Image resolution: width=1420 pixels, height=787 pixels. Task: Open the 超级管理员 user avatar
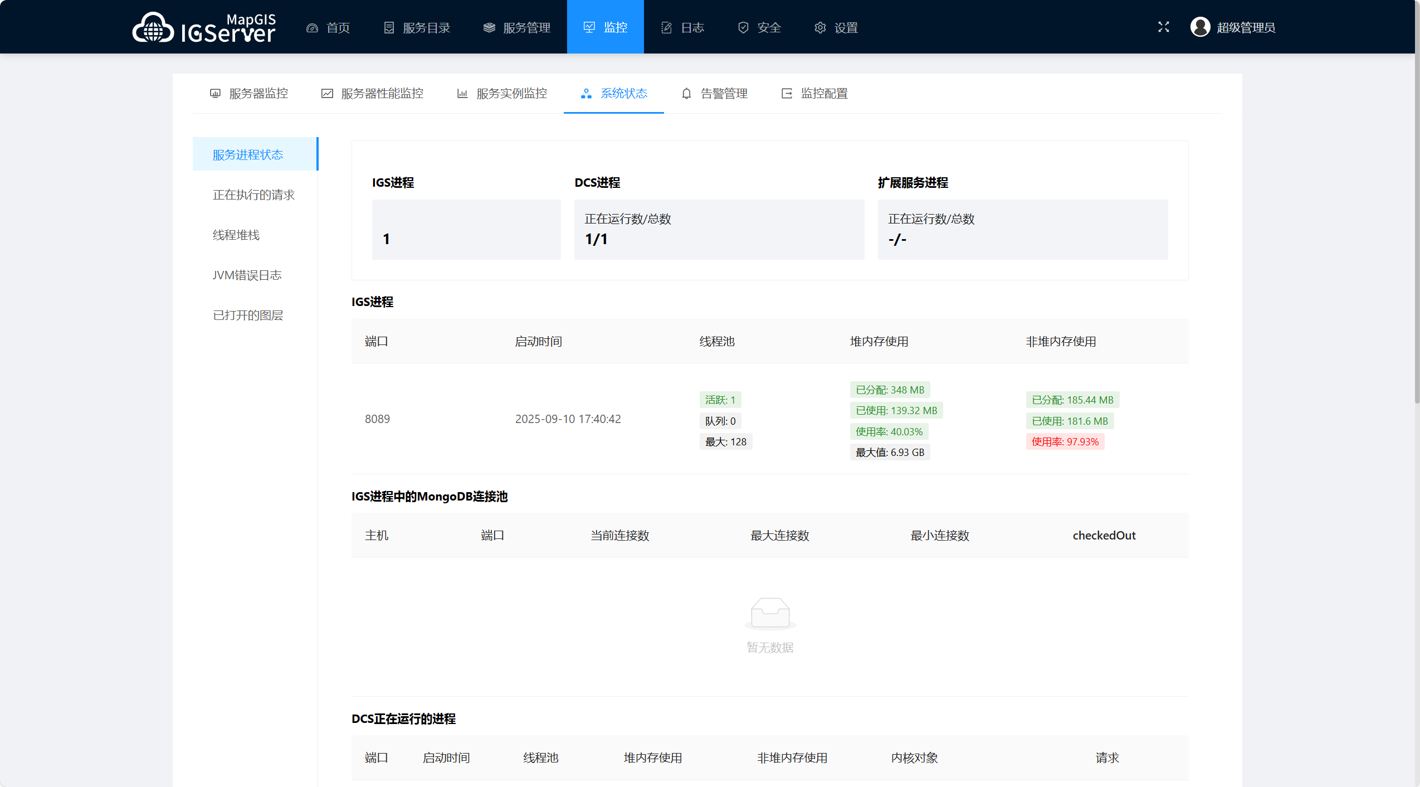pos(1201,27)
